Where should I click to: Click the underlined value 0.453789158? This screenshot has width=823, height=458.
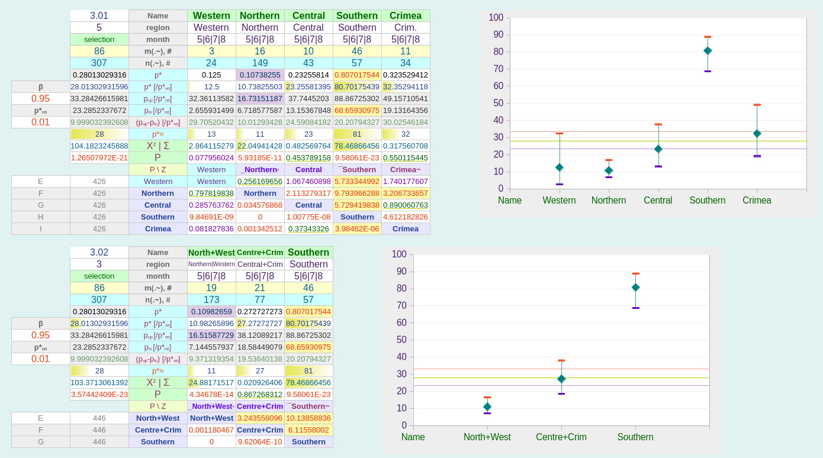coord(308,158)
